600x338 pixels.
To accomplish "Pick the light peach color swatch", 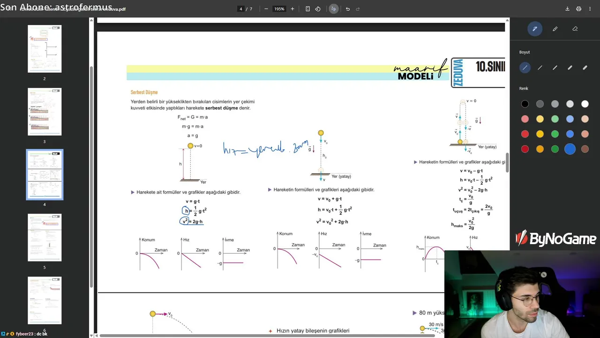I will [x=585, y=119].
